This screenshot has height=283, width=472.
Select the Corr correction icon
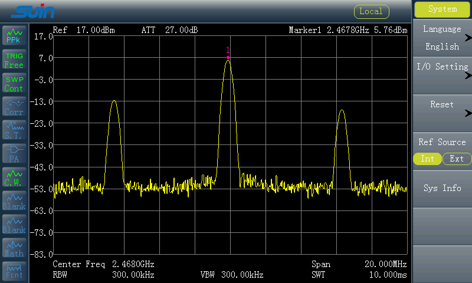[x=14, y=107]
